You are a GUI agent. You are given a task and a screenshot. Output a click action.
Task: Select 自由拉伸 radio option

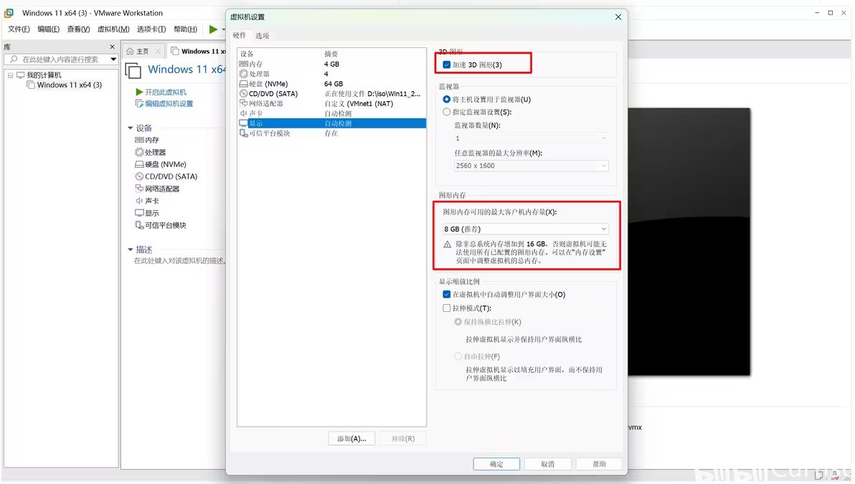(x=458, y=356)
